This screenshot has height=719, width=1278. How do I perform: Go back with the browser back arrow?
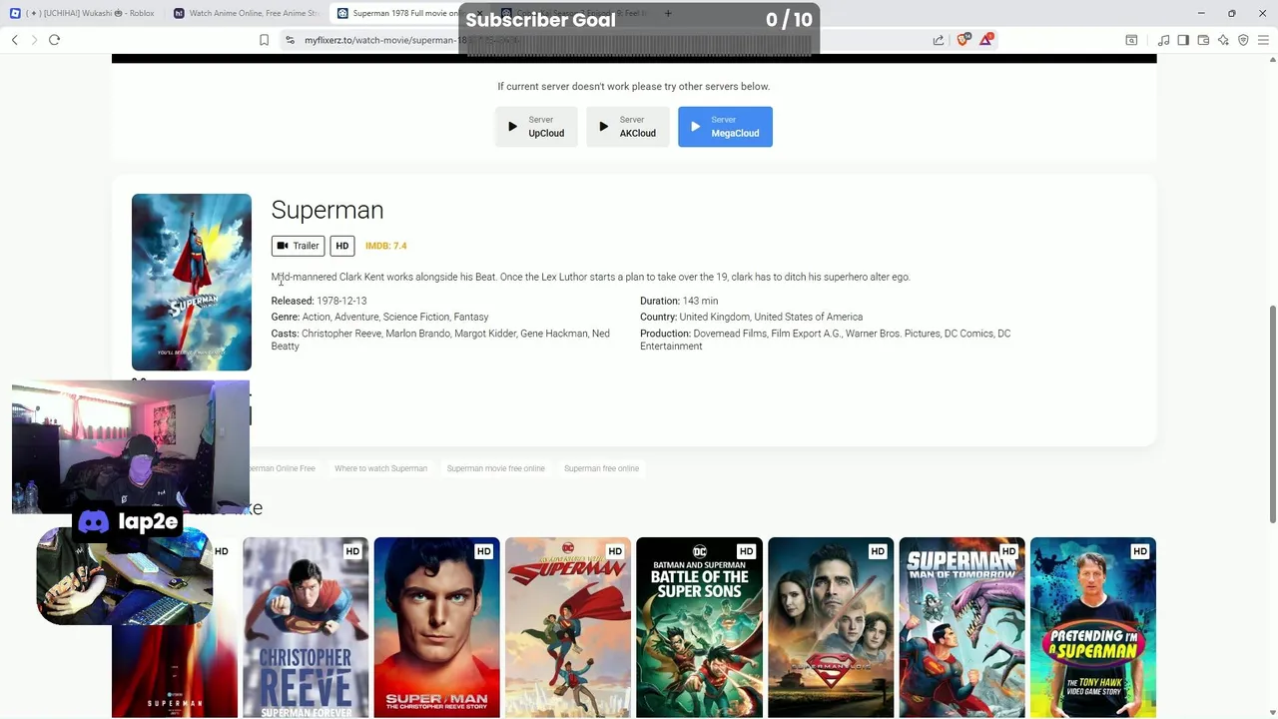pyautogui.click(x=15, y=40)
